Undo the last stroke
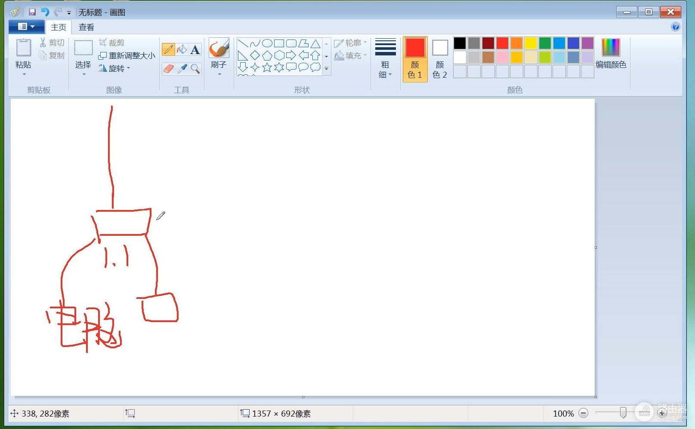The width and height of the screenshot is (695, 429). (45, 12)
